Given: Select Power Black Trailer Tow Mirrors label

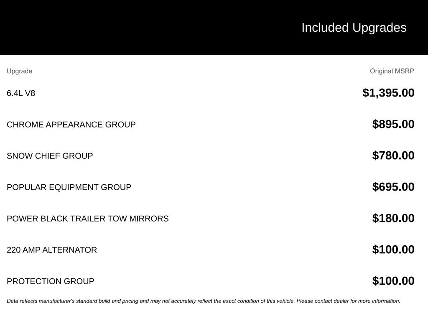Looking at the screenshot, I should coord(88,219).
